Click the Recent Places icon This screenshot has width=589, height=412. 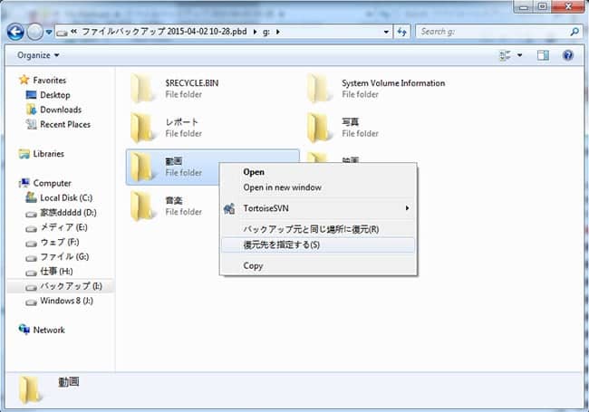pyautogui.click(x=31, y=124)
